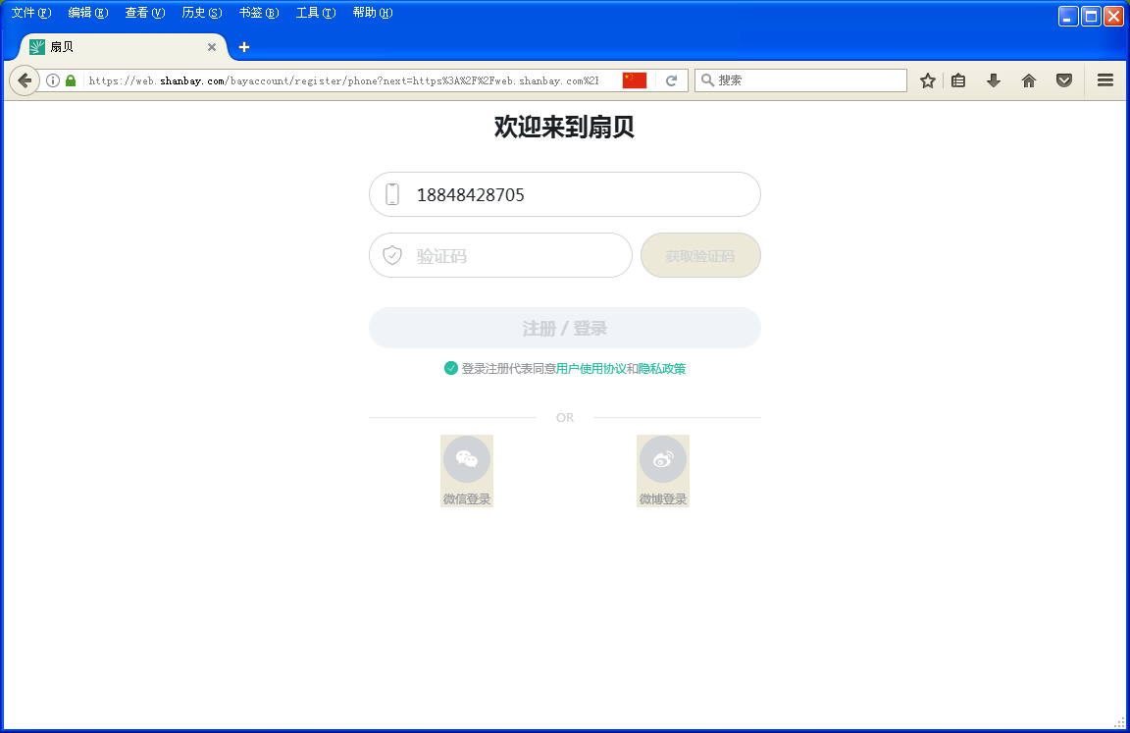Show bookmarks list icon
This screenshot has width=1130, height=733.
(x=957, y=80)
